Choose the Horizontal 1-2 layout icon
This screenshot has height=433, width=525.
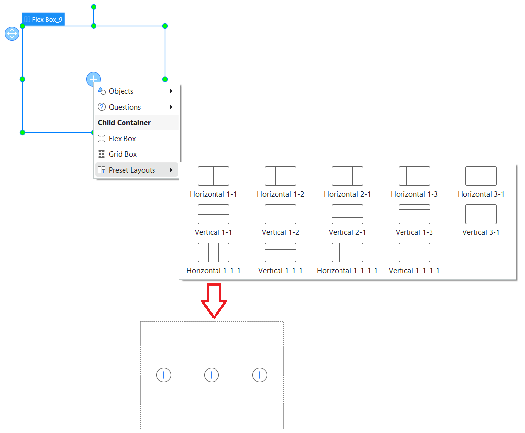(280, 176)
